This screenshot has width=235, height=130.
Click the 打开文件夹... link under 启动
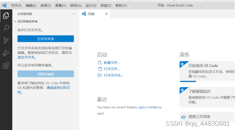coord(114,75)
